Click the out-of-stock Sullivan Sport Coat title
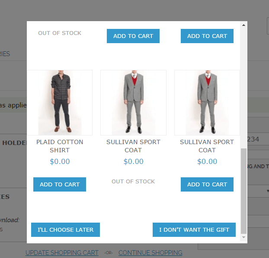This screenshot has height=258, width=269. tap(133, 146)
